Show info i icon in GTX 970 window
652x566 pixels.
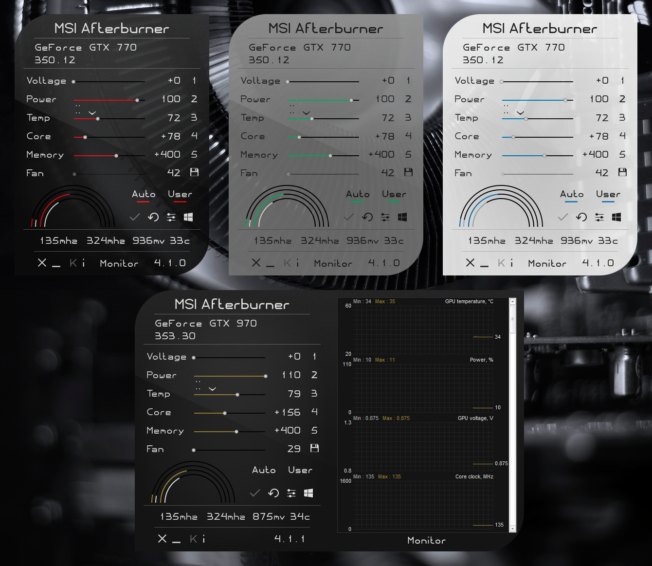(x=204, y=539)
